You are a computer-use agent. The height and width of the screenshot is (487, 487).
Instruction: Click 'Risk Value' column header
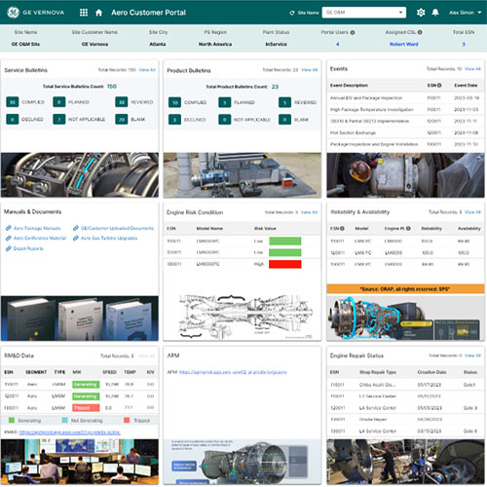coord(265,229)
